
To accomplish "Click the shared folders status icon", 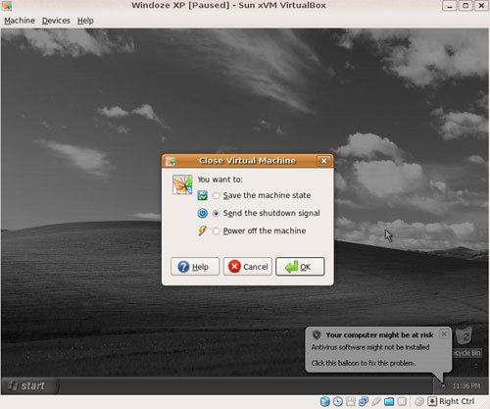I will click(x=389, y=401).
